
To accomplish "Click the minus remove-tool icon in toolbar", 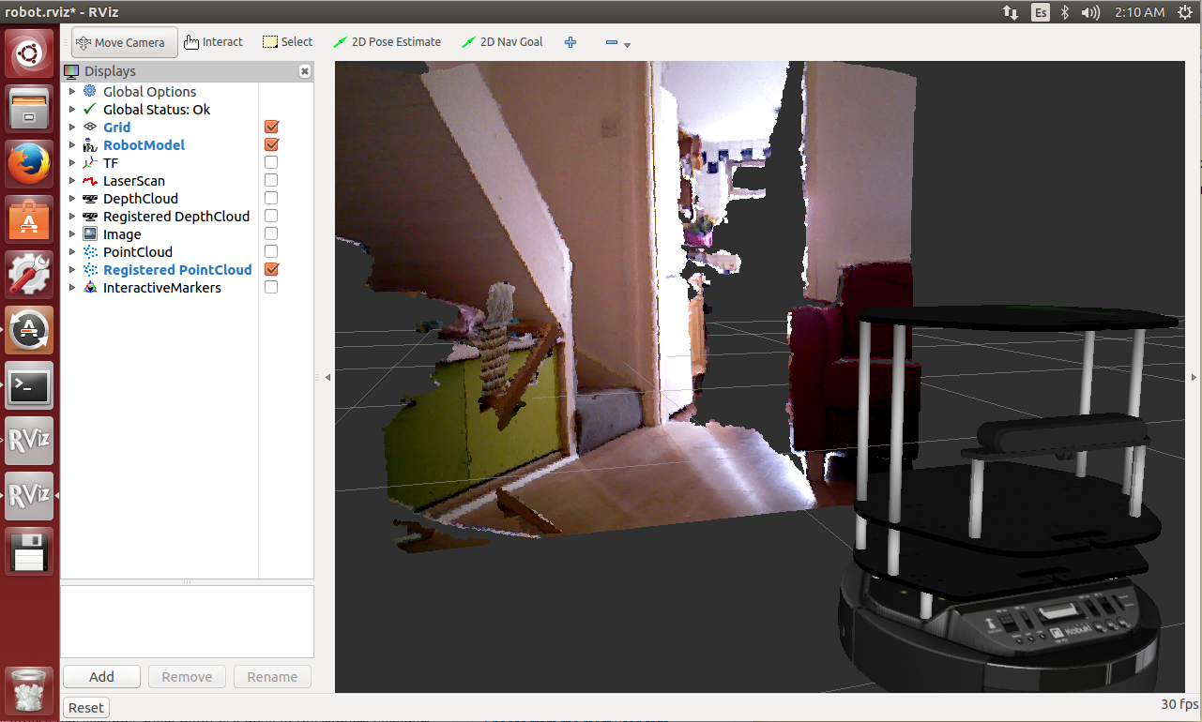I will [x=611, y=42].
